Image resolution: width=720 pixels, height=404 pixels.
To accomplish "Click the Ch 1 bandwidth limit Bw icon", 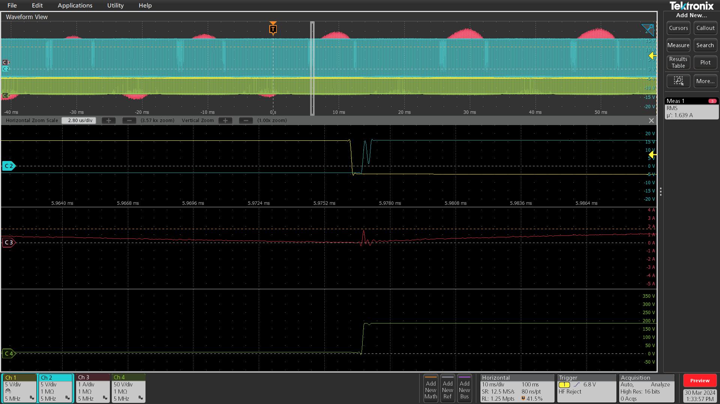I will [x=32, y=398].
